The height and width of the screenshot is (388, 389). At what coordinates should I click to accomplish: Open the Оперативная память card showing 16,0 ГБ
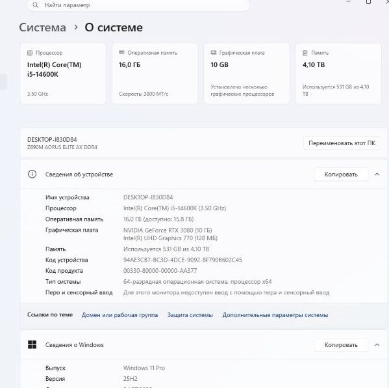pos(155,74)
